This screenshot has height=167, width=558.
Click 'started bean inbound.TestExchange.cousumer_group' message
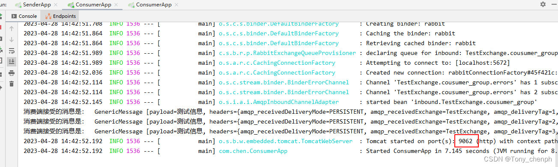click(451, 102)
